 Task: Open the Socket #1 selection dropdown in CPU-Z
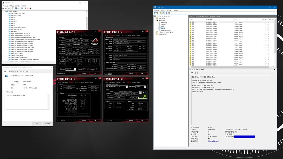click(75, 69)
